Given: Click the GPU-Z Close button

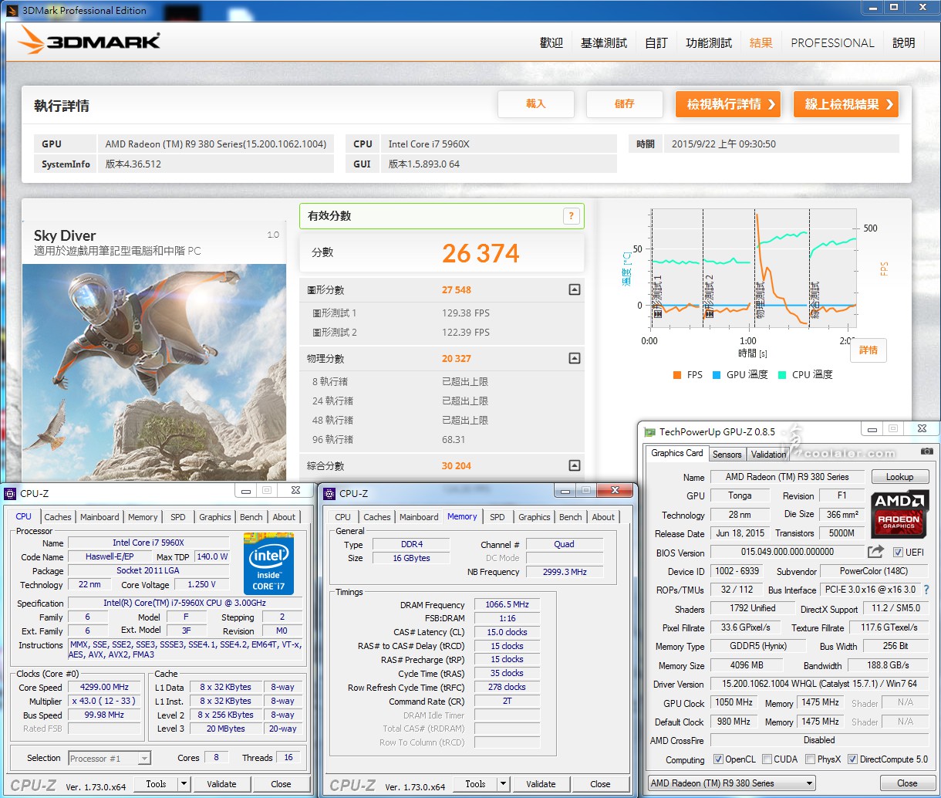Looking at the screenshot, I should [x=907, y=783].
